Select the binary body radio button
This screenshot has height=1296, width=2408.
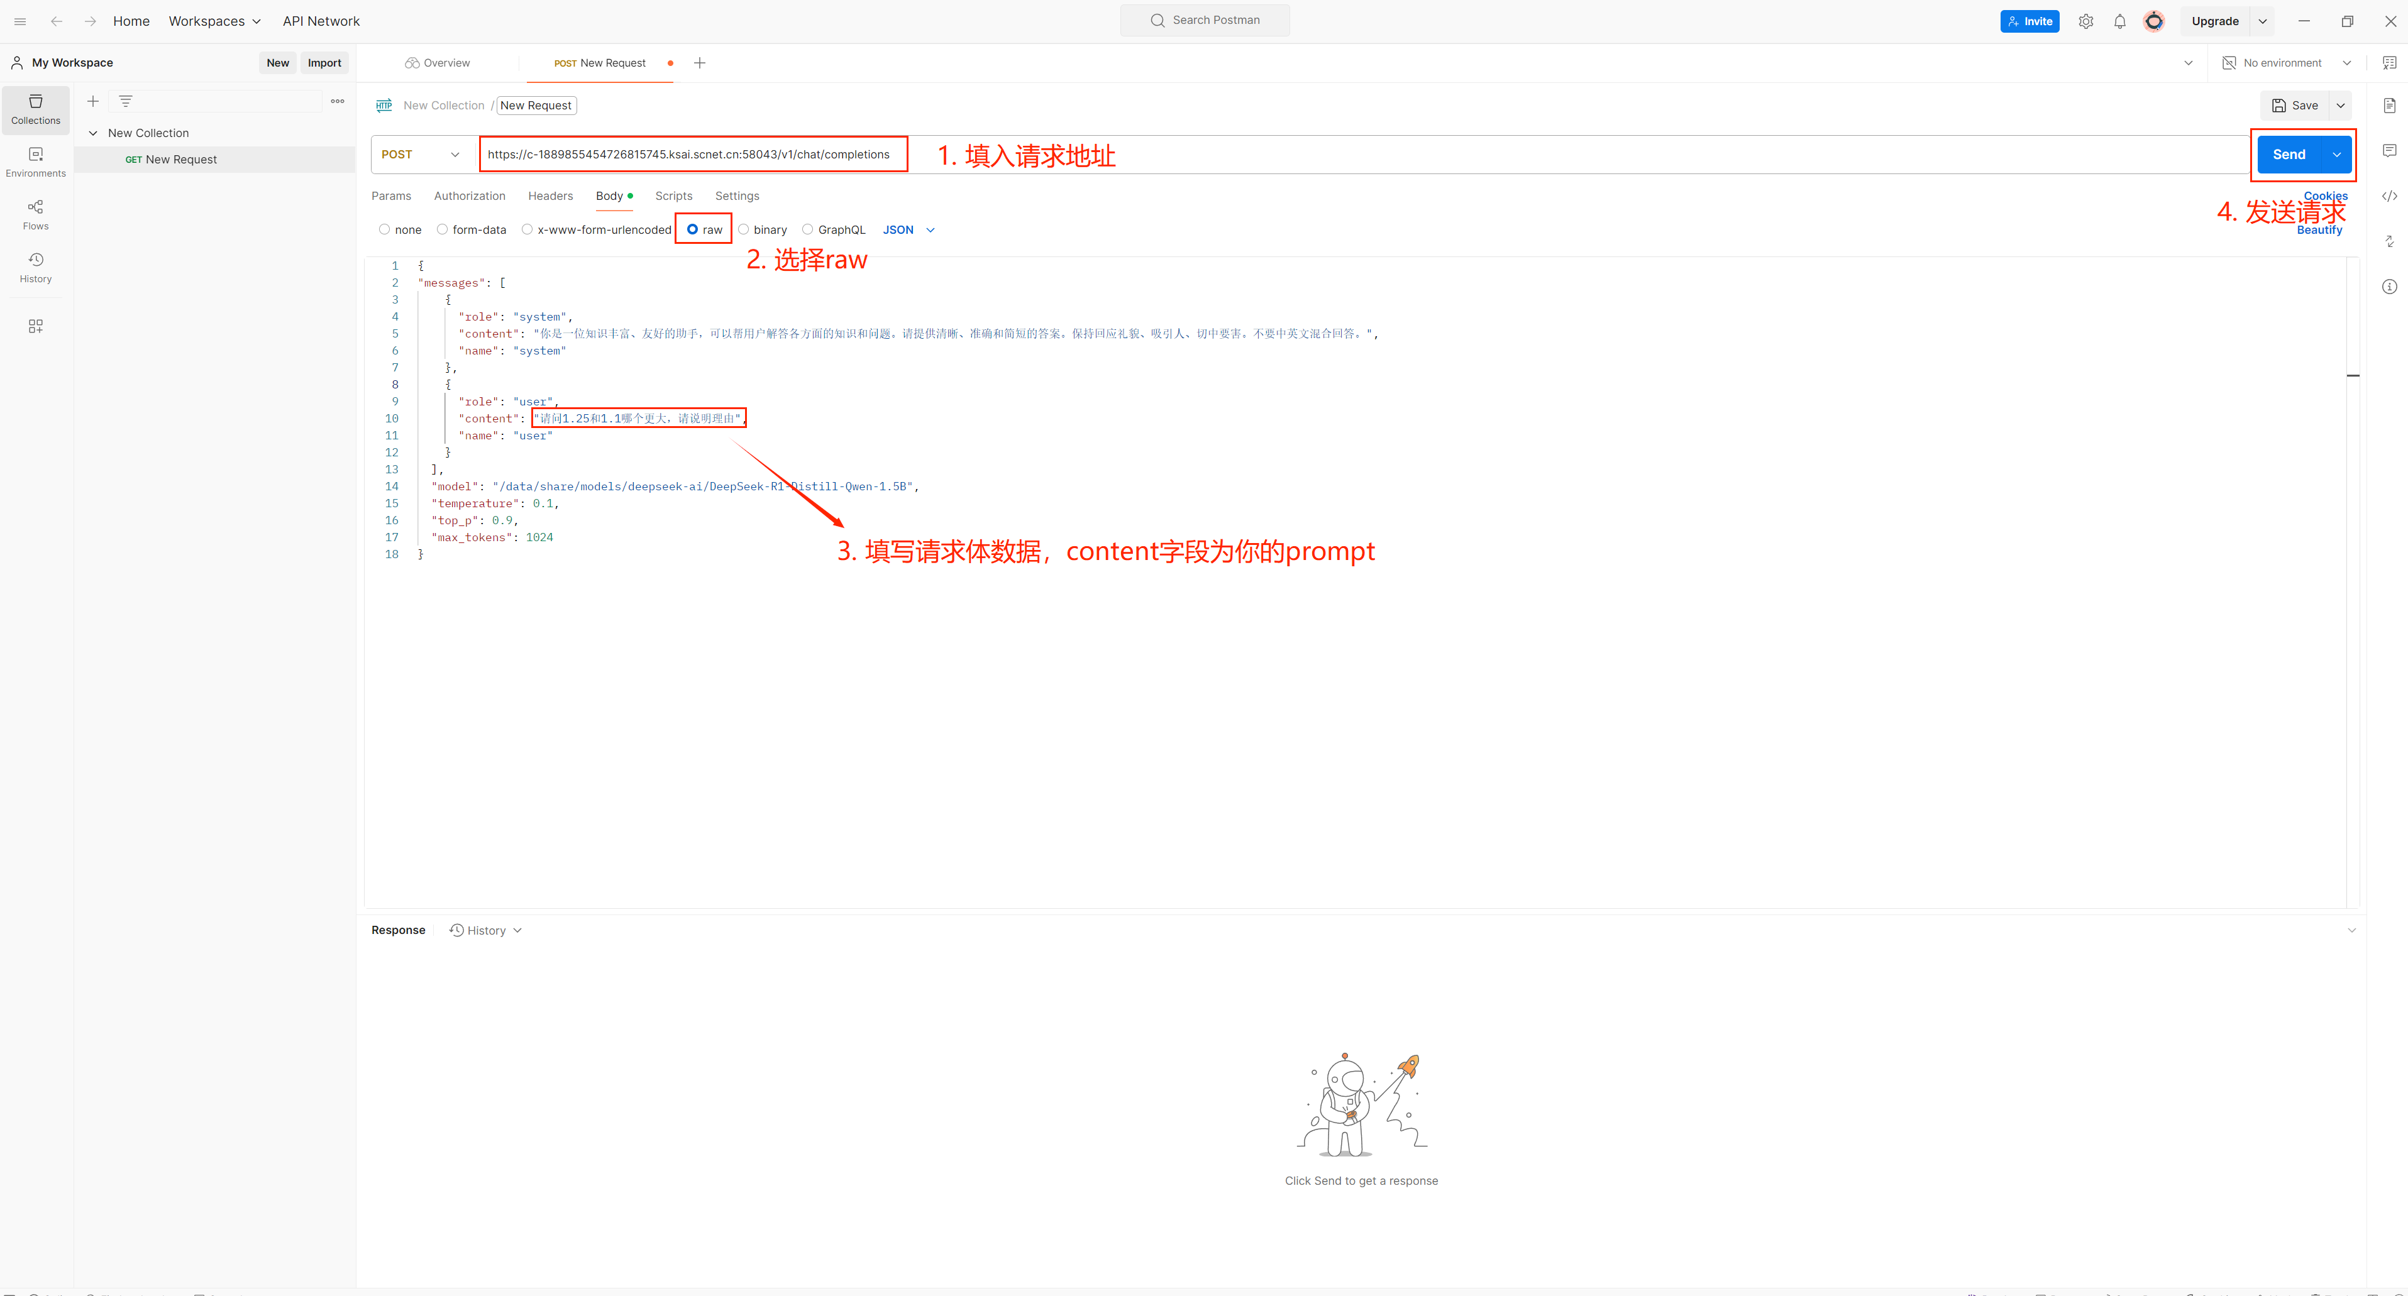(x=743, y=230)
